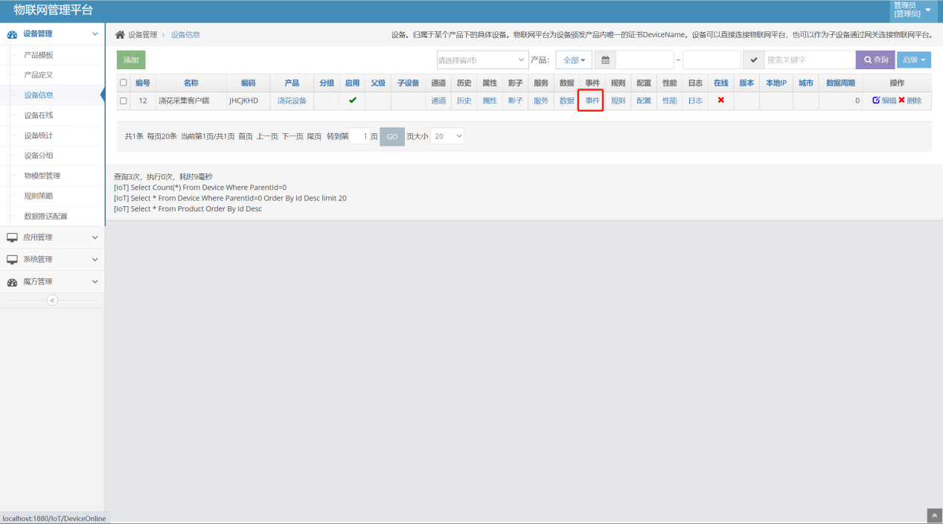Open the 规则 link in row 12
943x524 pixels.
tap(618, 100)
